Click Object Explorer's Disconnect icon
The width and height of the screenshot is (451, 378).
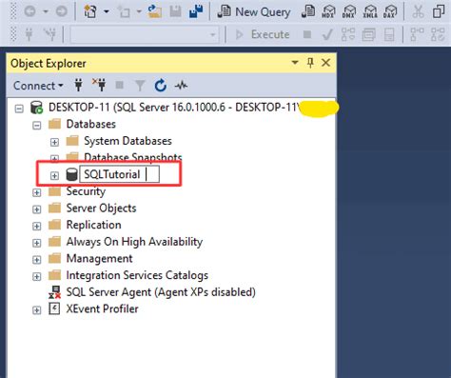point(99,85)
